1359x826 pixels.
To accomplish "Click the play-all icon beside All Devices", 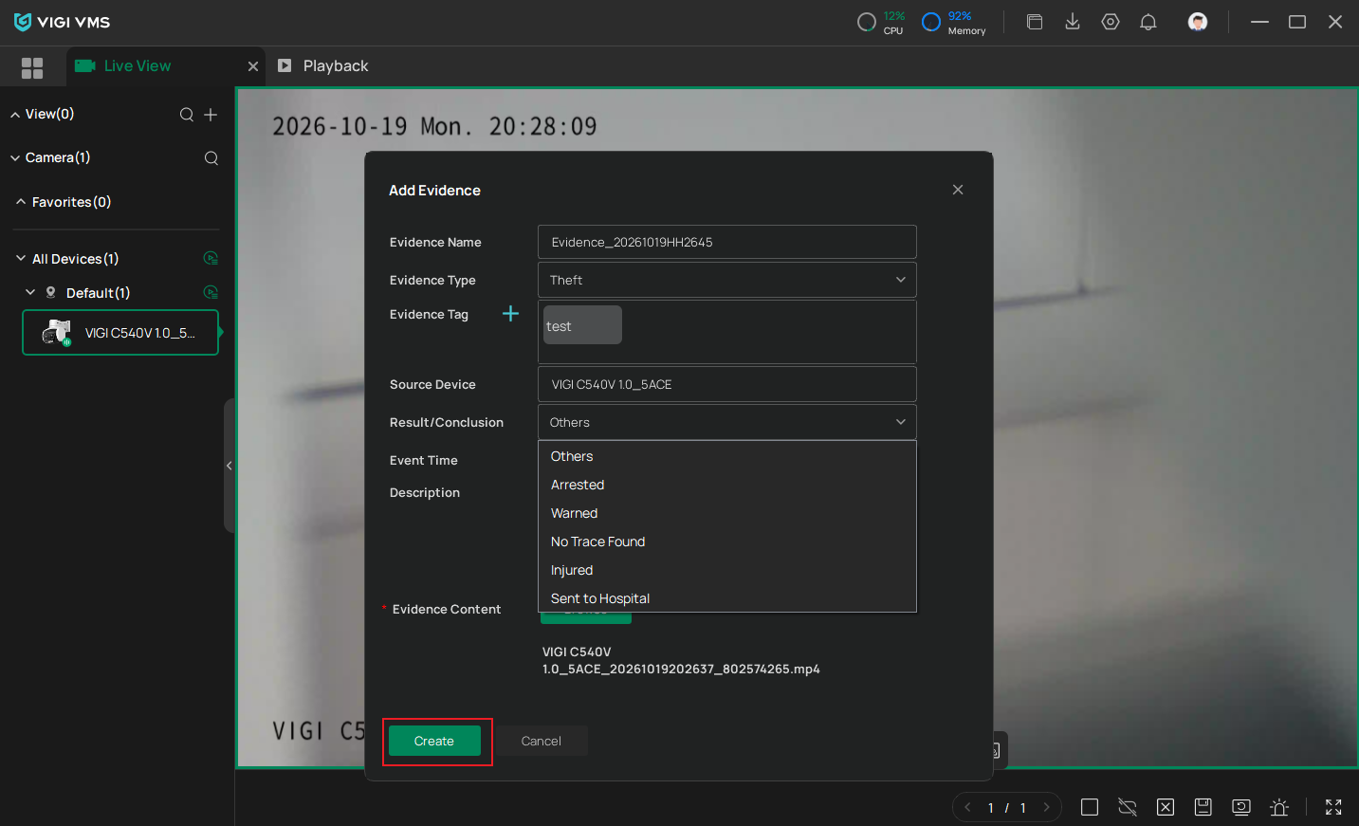I will (x=211, y=258).
